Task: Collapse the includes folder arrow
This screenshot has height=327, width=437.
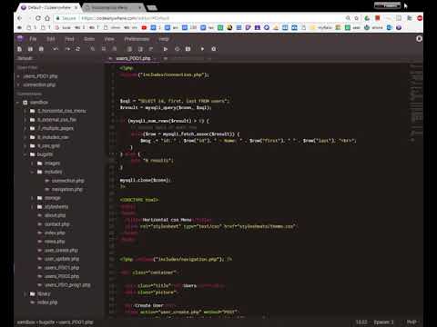Action: point(33,172)
